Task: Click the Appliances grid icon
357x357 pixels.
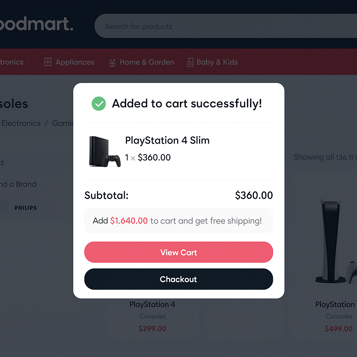Action: coord(48,62)
